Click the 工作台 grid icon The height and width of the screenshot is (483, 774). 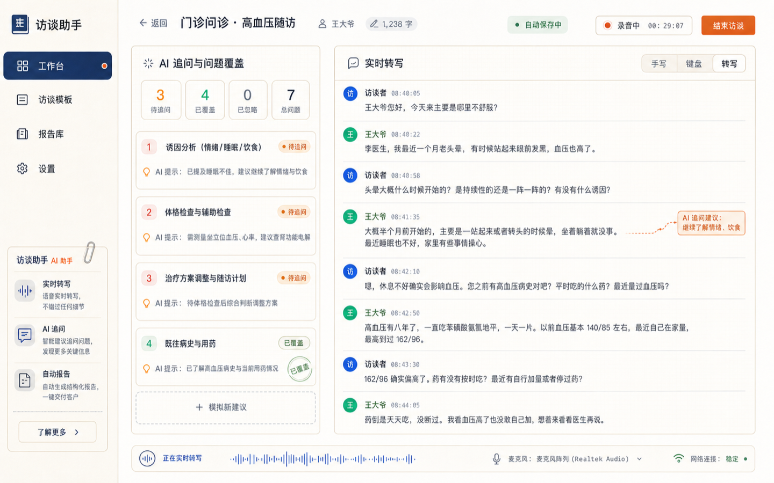23,66
